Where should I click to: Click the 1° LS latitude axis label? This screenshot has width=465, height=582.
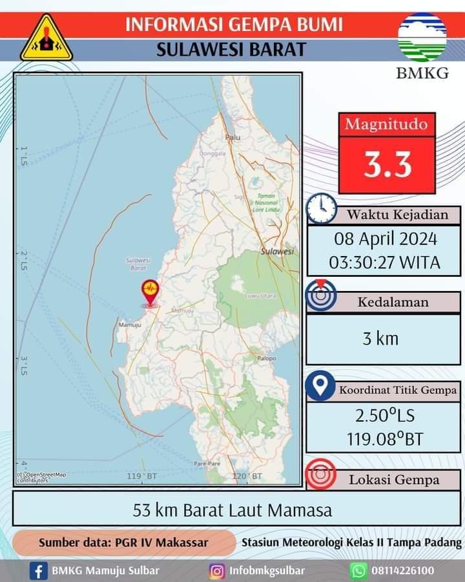click(x=24, y=155)
